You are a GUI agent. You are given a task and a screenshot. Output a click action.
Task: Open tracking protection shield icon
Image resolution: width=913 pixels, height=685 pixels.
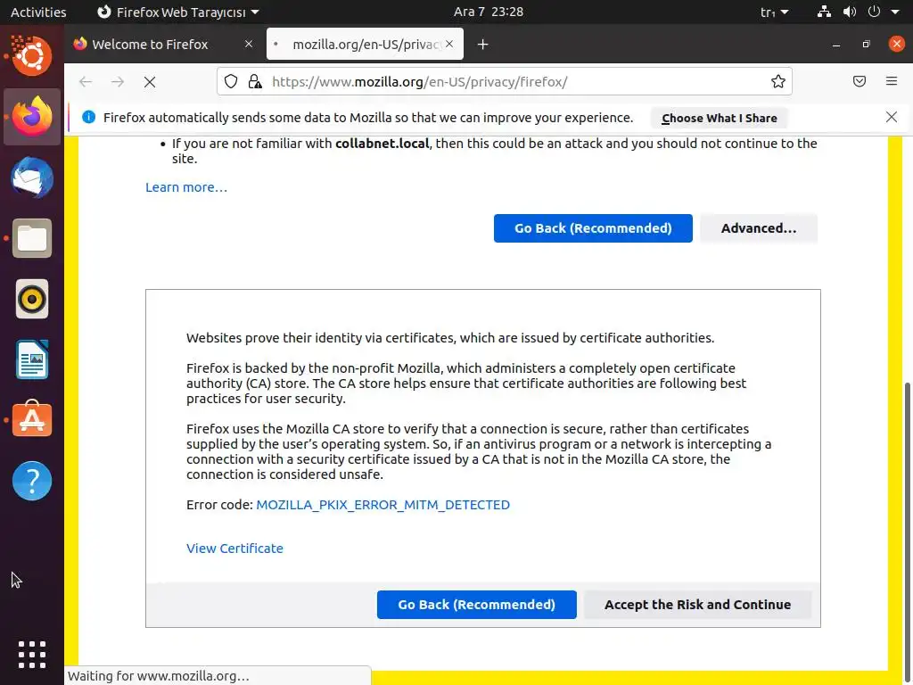click(231, 81)
